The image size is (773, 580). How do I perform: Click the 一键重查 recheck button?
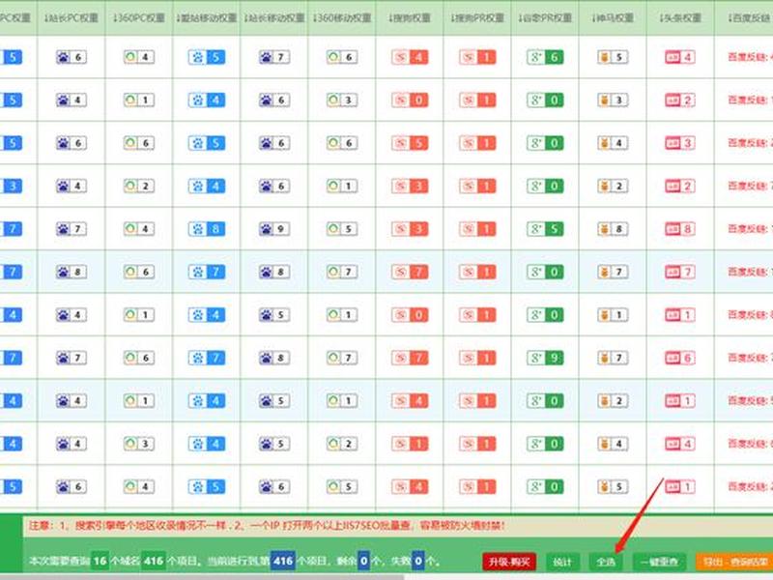coord(659,562)
